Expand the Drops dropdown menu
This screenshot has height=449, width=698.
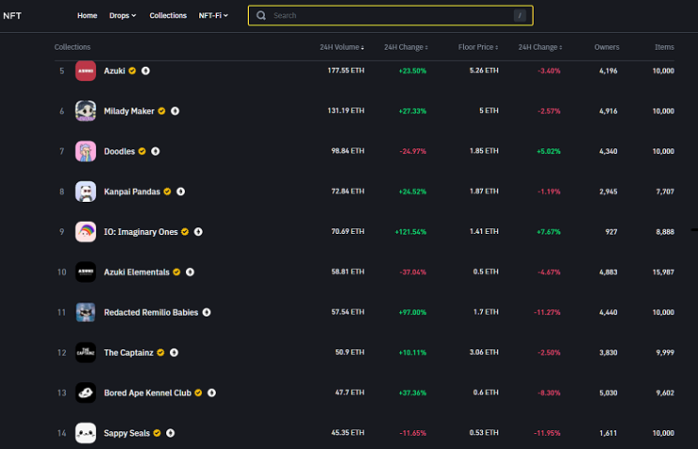click(122, 16)
